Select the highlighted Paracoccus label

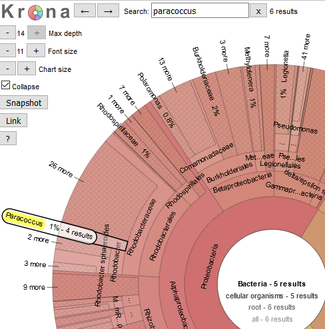click(24, 219)
